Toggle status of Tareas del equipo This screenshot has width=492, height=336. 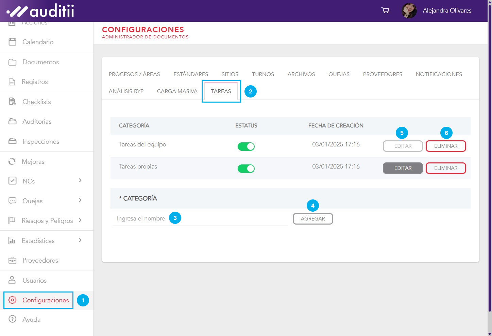246,146
